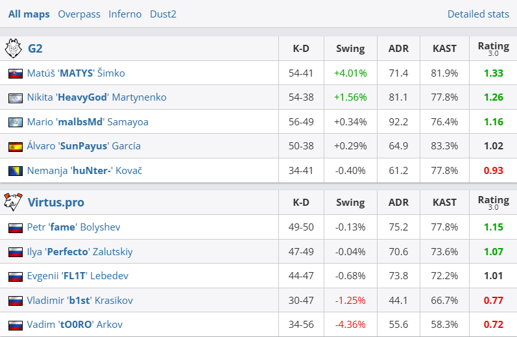Open Nikita 'HeavyGod' Martynenko's player profile
This screenshot has width=517, height=337.
(x=97, y=97)
